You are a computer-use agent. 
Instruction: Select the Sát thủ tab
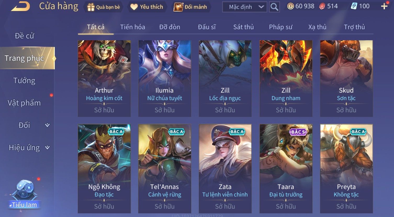tap(244, 27)
